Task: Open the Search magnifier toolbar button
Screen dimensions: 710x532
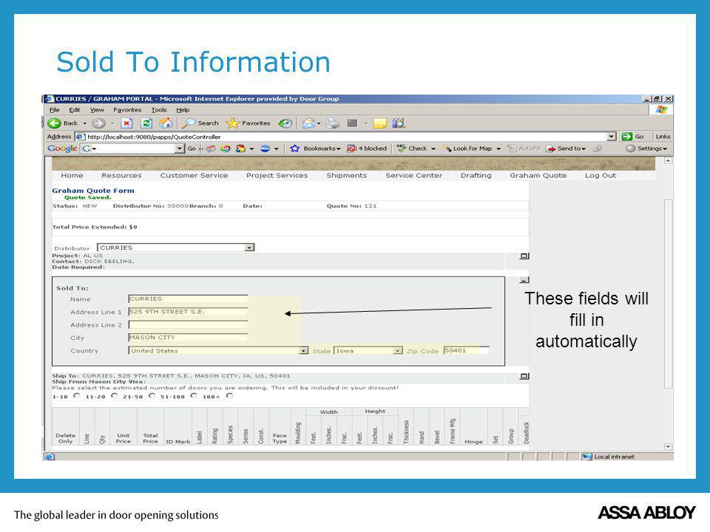Action: click(x=200, y=123)
